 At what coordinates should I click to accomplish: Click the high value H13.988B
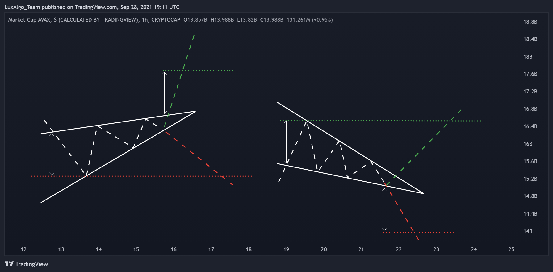click(x=222, y=20)
